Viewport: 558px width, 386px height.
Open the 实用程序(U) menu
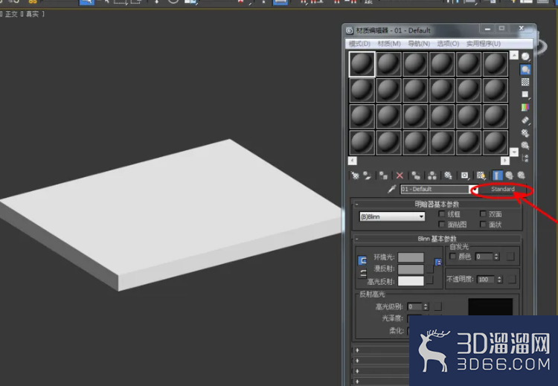[484, 43]
